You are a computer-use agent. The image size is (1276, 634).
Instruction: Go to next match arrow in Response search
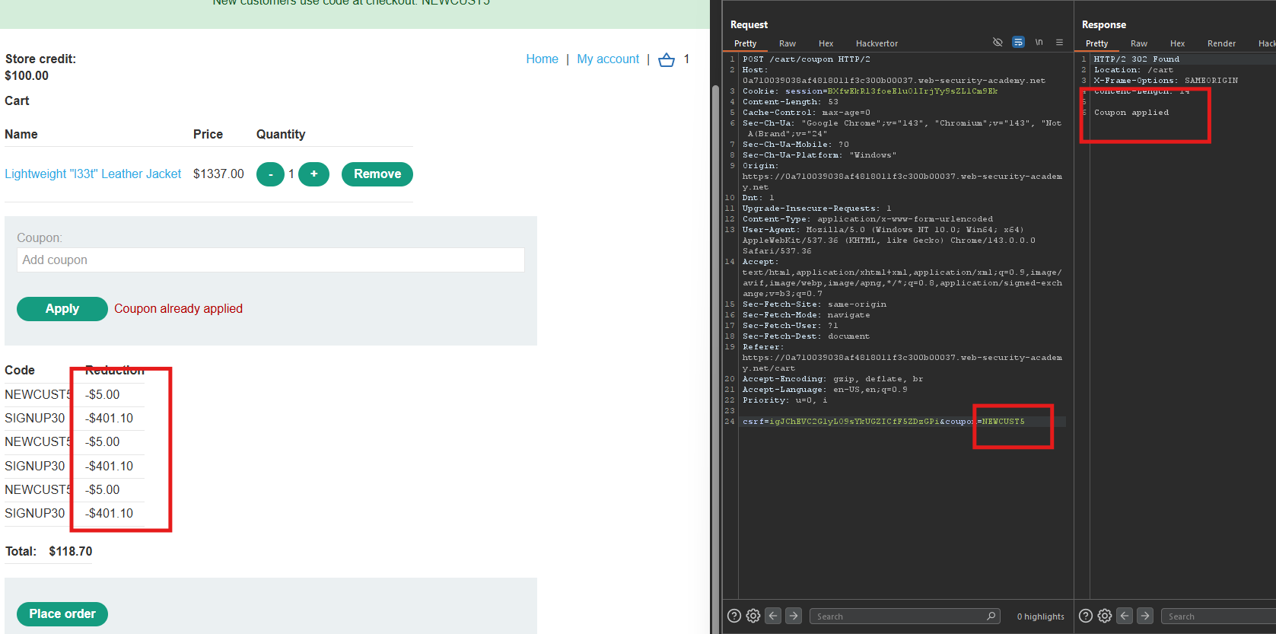[x=1145, y=616]
